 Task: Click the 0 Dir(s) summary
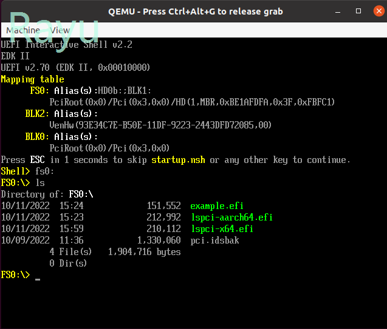pos(68,264)
